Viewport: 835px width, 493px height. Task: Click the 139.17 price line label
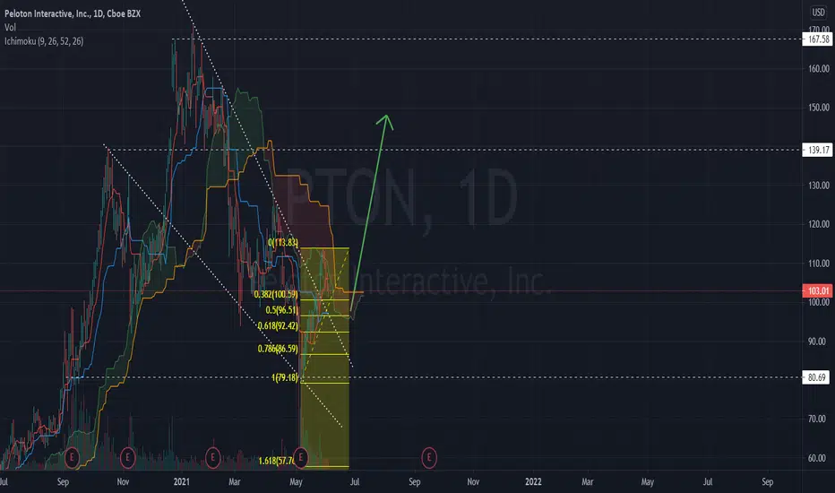tap(817, 150)
